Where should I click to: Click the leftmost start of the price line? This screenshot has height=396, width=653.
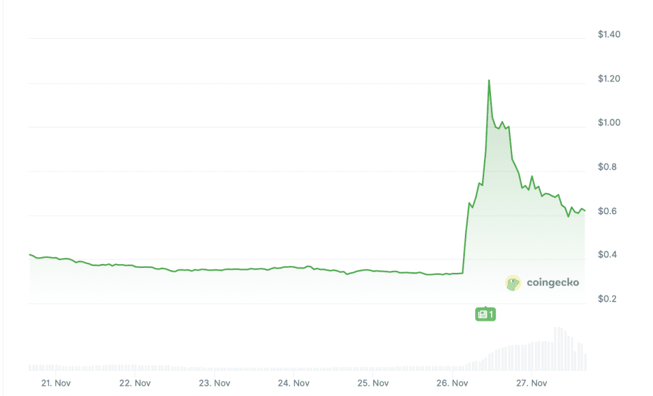click(x=30, y=254)
